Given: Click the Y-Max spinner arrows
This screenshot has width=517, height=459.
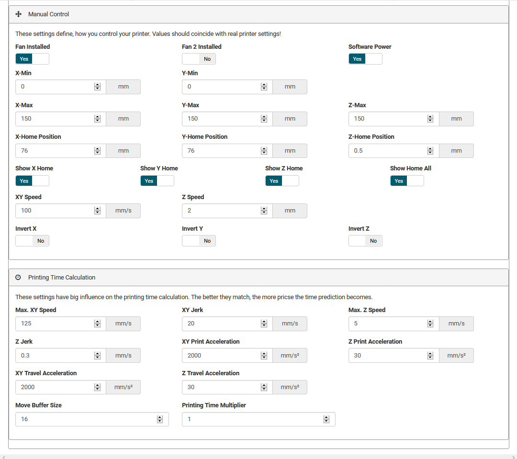Looking at the screenshot, I should tap(264, 119).
